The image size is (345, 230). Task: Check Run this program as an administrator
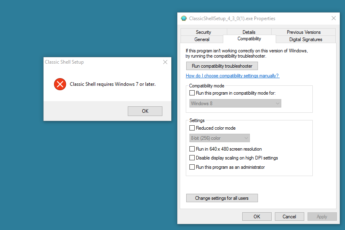pos(192,167)
